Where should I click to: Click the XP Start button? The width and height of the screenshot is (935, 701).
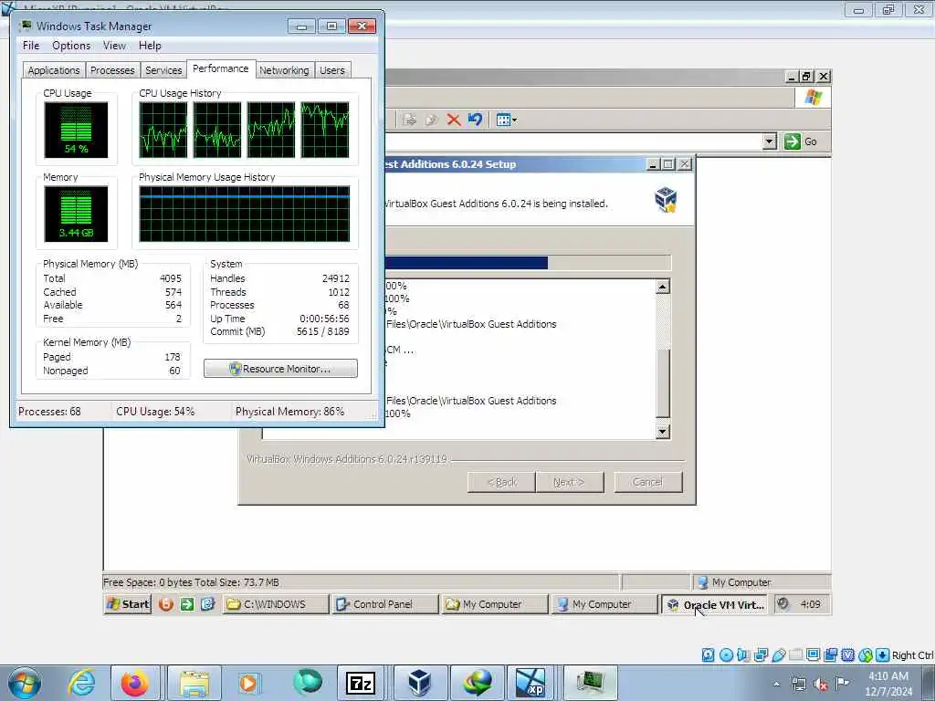point(128,604)
